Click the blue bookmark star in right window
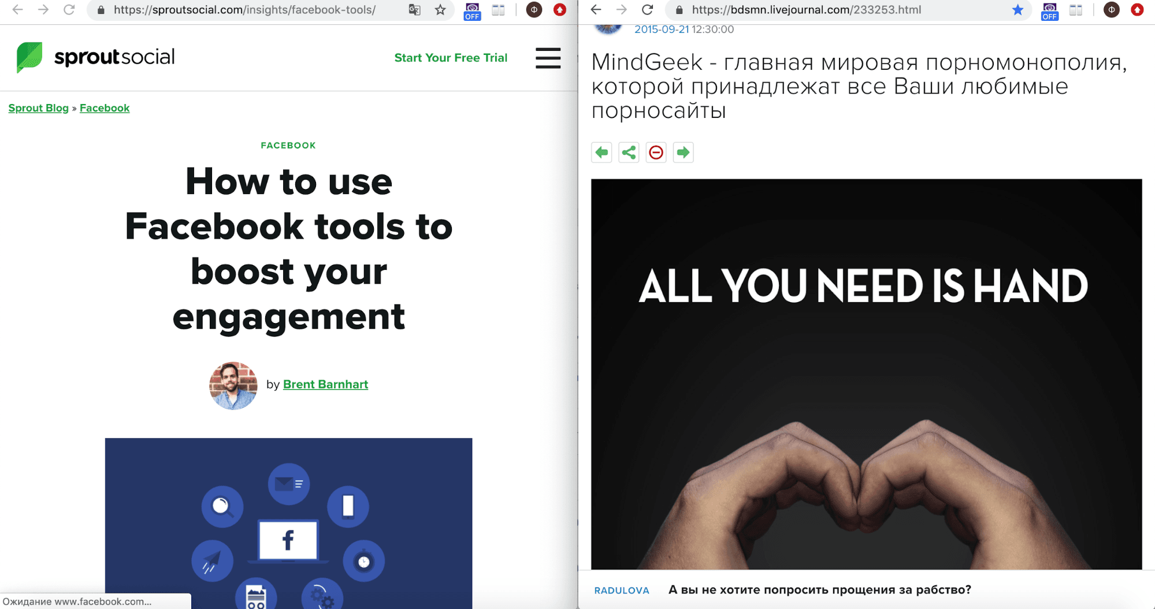 tap(1018, 10)
